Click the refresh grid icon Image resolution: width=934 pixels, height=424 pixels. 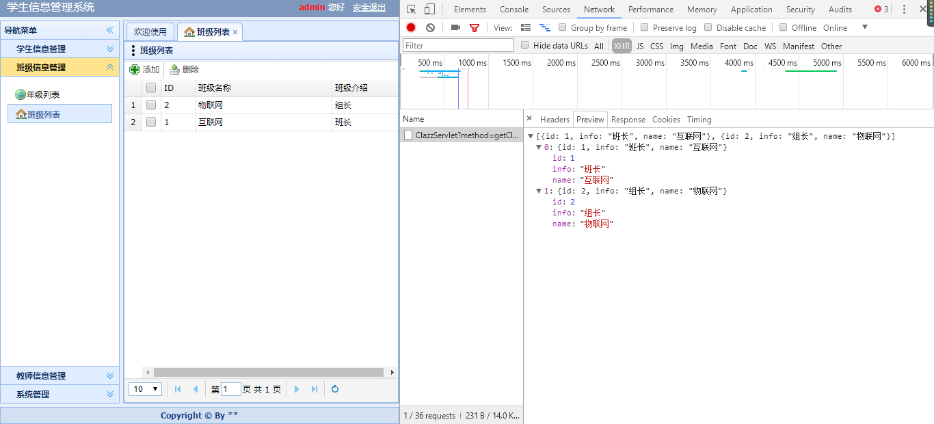(335, 389)
